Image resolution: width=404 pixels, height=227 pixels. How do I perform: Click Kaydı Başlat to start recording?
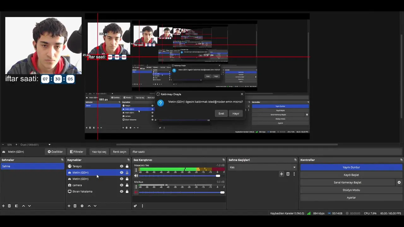(351, 175)
